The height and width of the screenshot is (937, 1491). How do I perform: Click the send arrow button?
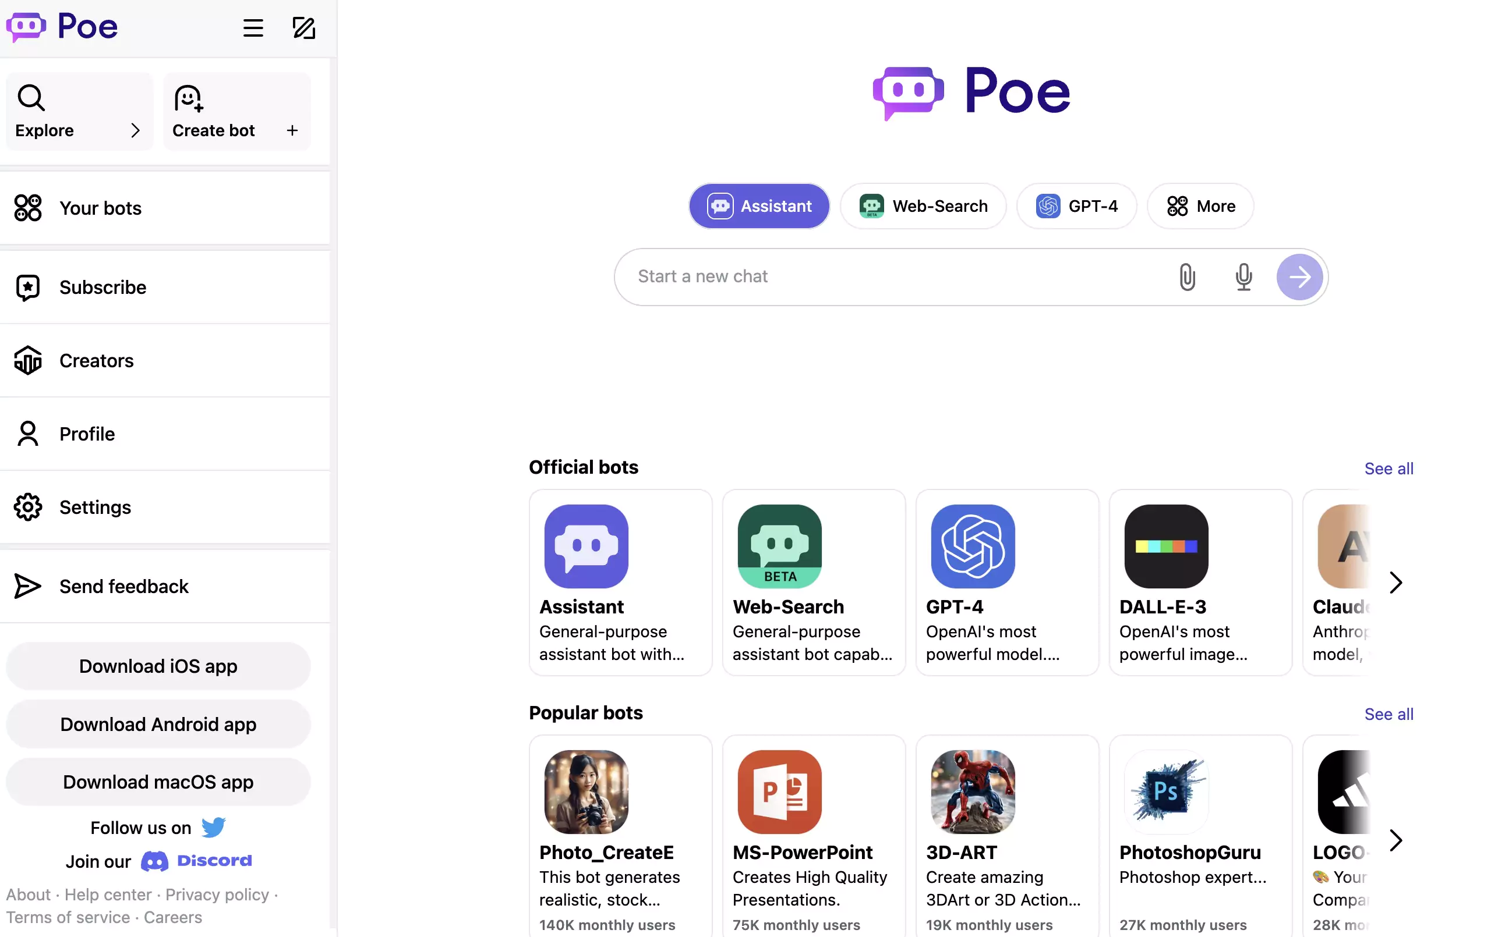(1299, 277)
